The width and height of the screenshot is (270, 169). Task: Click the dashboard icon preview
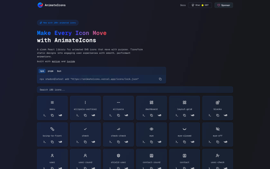click(151, 103)
